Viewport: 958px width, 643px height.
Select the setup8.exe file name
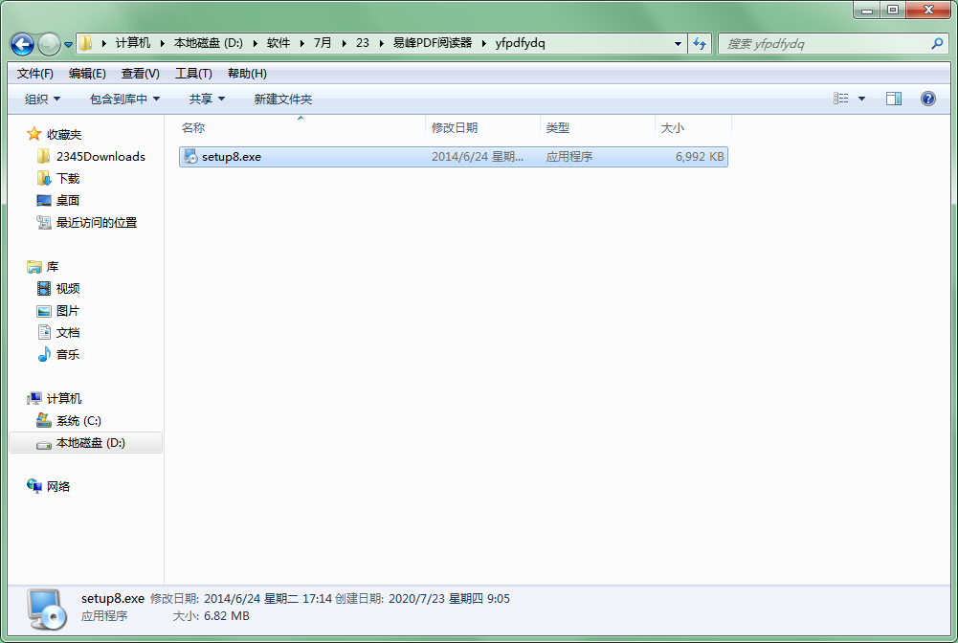232,157
